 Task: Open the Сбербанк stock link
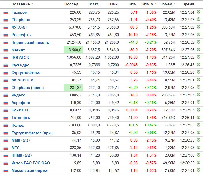point(21,20)
